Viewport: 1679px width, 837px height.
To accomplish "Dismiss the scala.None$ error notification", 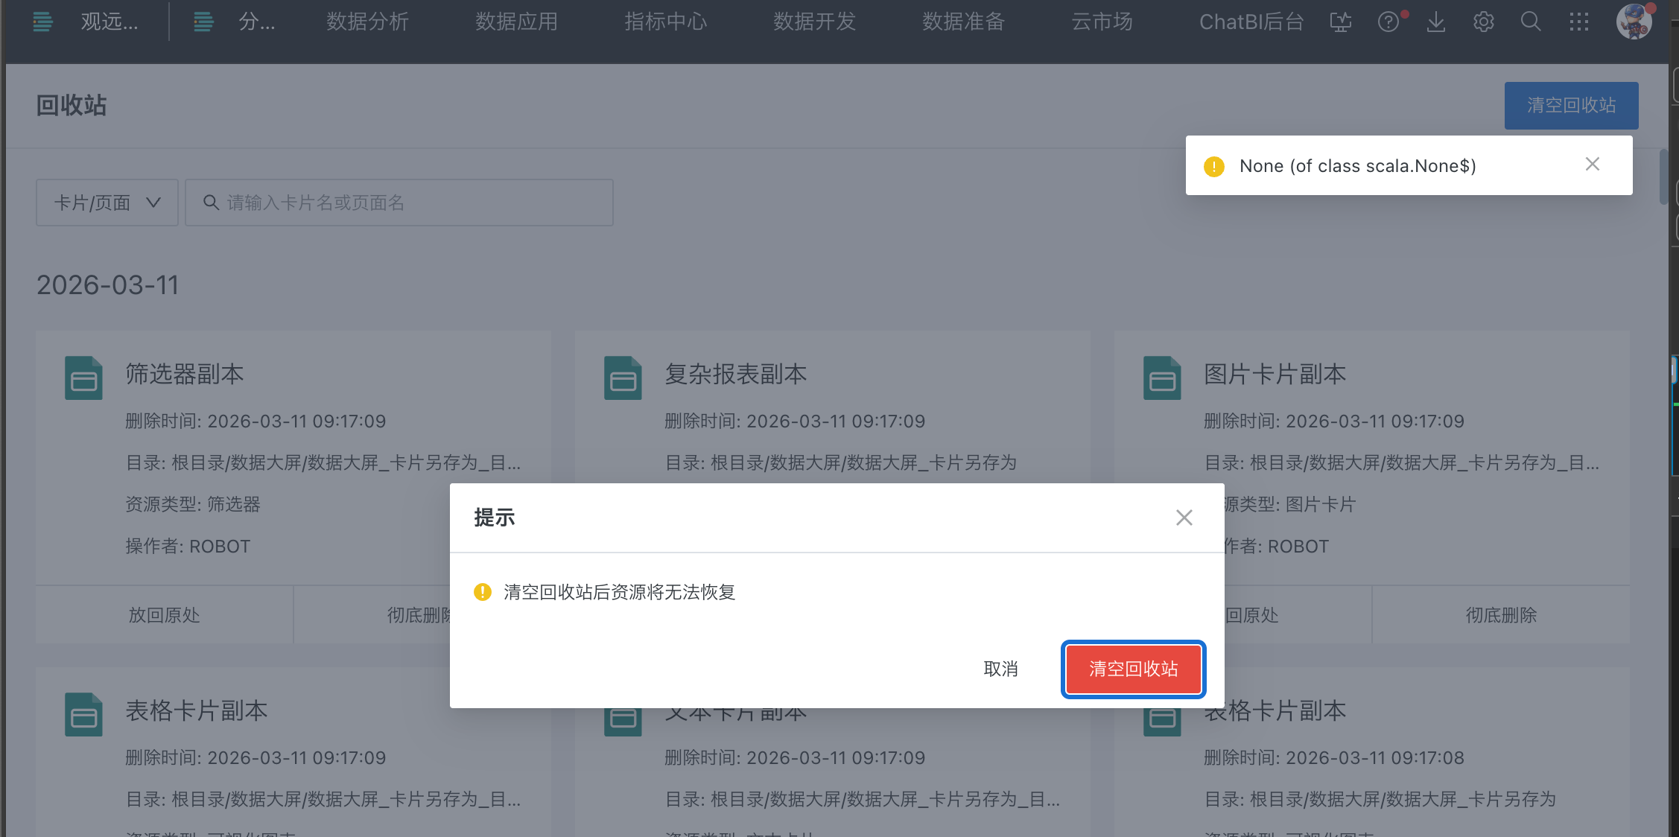I will tap(1592, 164).
